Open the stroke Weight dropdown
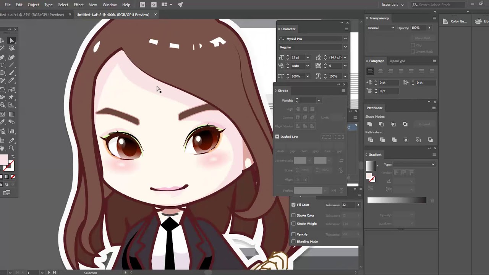 coord(319,100)
